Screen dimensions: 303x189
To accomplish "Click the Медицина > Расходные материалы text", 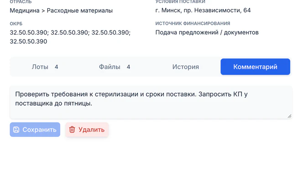I will point(61,10).
